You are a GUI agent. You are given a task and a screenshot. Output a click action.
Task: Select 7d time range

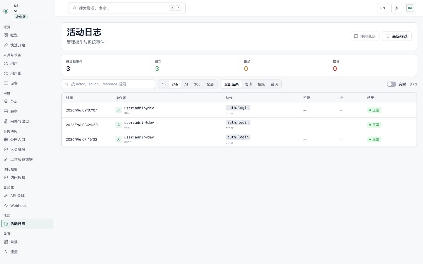[x=186, y=84]
